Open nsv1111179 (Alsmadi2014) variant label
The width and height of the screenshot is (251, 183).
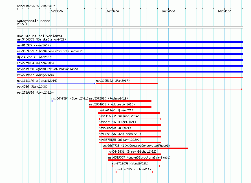coord(37,81)
